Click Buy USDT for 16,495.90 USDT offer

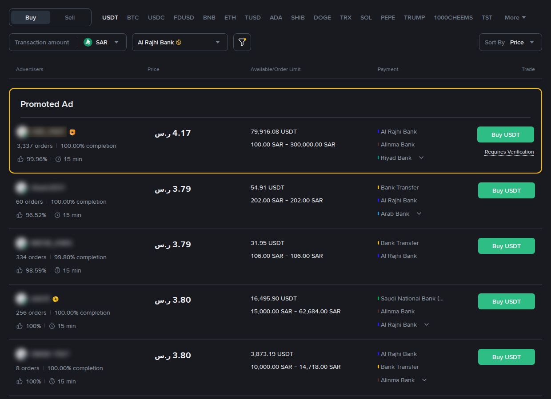pos(507,301)
